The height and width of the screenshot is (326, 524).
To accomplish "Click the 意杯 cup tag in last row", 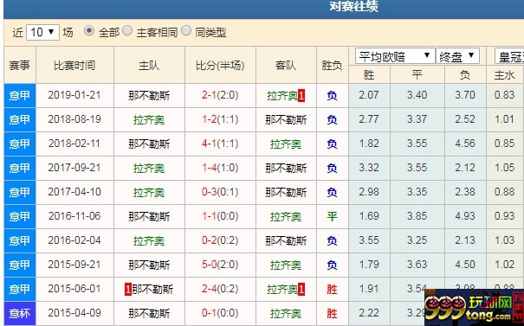I will (20, 313).
